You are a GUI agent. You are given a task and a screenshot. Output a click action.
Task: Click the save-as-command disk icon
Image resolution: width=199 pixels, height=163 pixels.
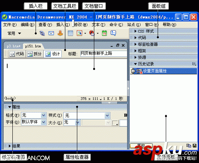[194, 146]
